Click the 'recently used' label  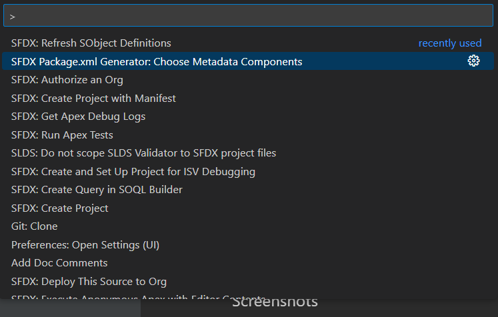click(450, 43)
